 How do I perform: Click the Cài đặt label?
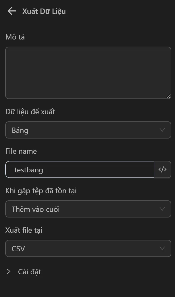(29, 271)
